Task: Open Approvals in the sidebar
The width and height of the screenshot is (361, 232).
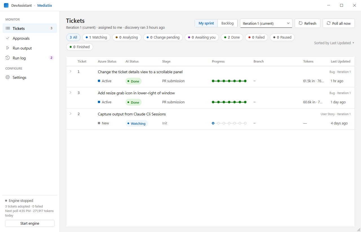Action: [30, 38]
